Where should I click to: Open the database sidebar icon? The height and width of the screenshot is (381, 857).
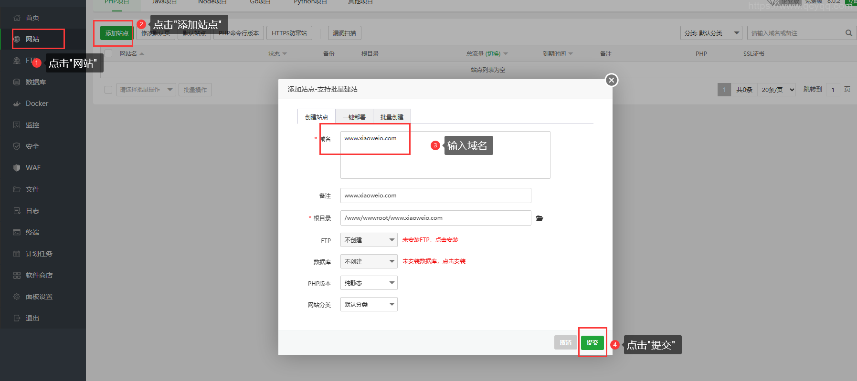coord(17,82)
